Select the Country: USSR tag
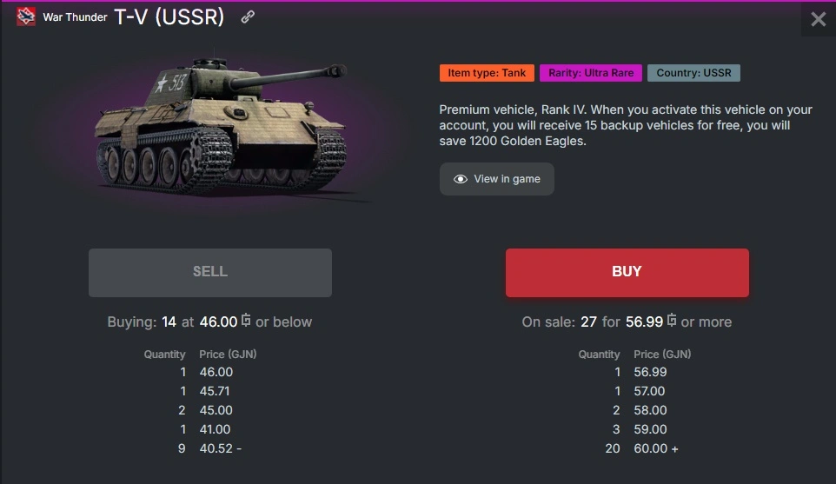Viewport: 836px width, 484px height. pos(693,73)
